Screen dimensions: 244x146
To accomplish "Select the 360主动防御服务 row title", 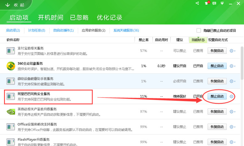I will click(x=30, y=64).
